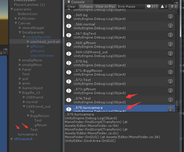Click the Console tab

(79, 2)
